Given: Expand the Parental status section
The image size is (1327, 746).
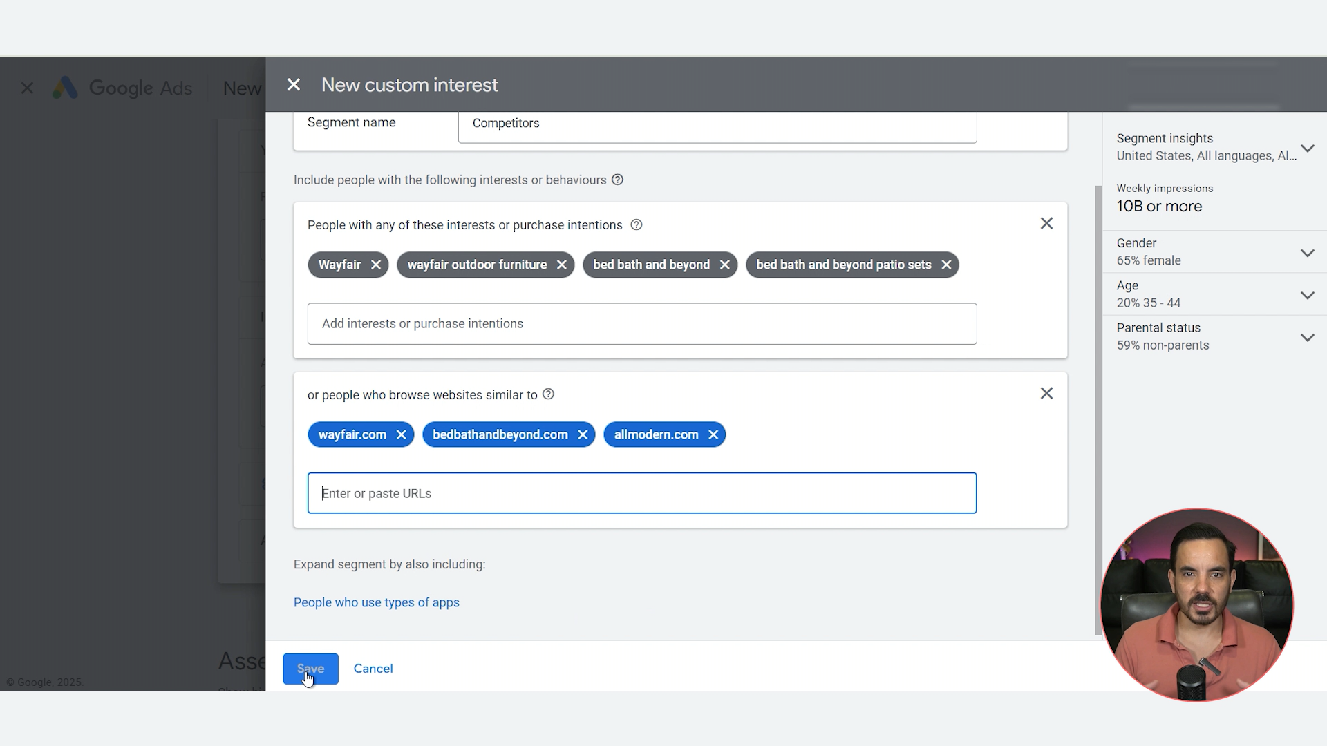Looking at the screenshot, I should tap(1307, 337).
